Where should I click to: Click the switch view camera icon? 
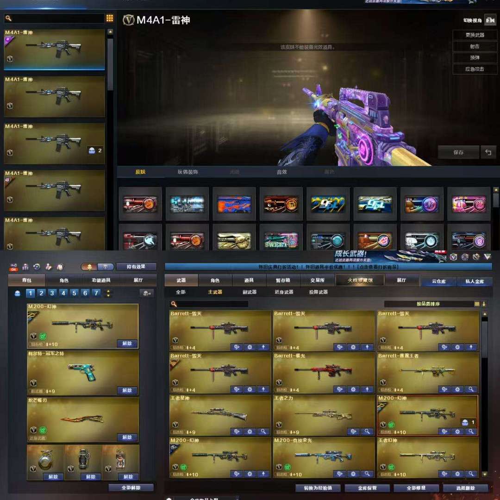pos(490,20)
